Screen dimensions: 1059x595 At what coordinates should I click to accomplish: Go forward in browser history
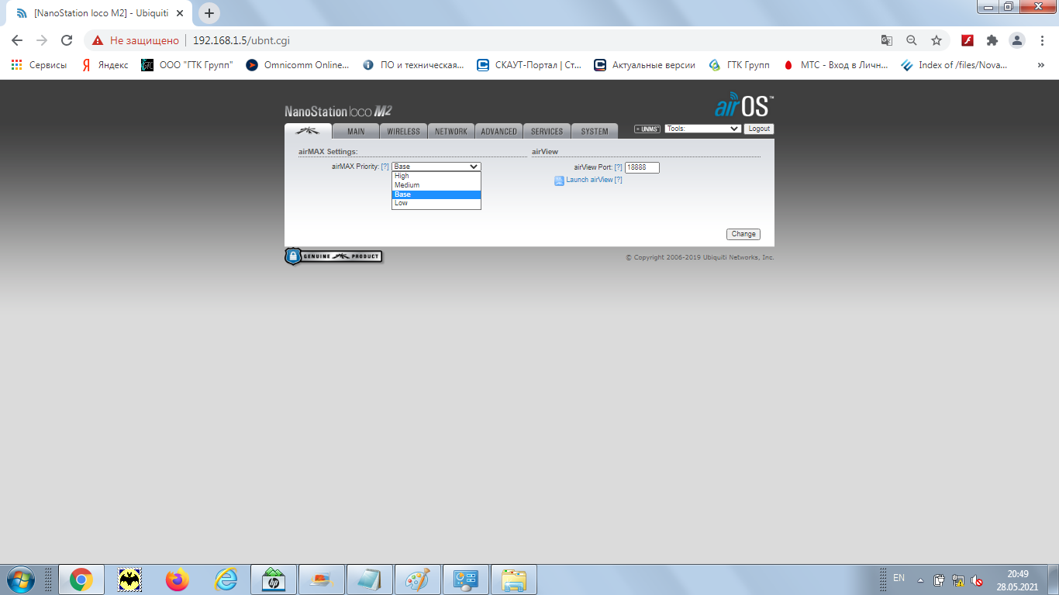42,40
